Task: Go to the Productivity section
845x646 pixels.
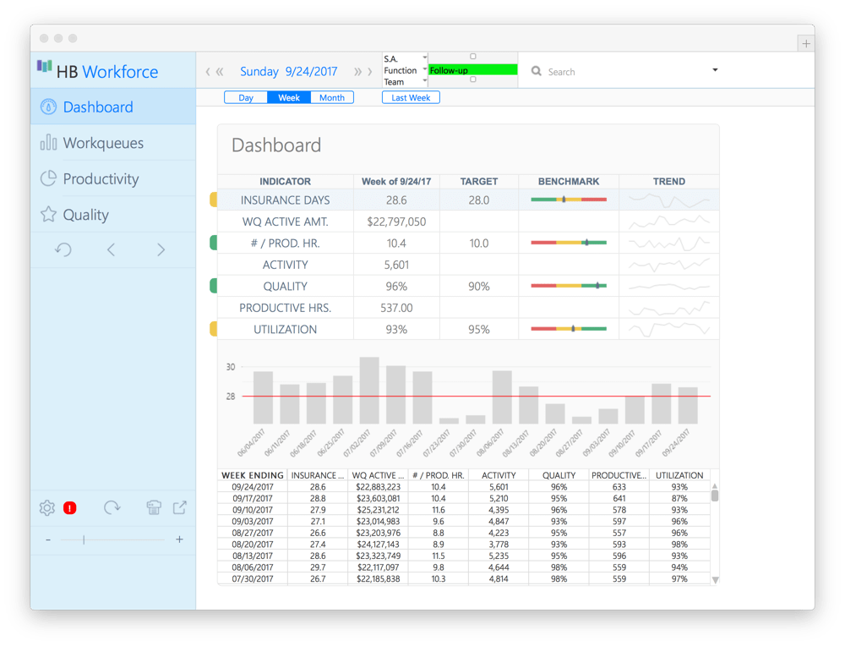Action: pos(113,178)
